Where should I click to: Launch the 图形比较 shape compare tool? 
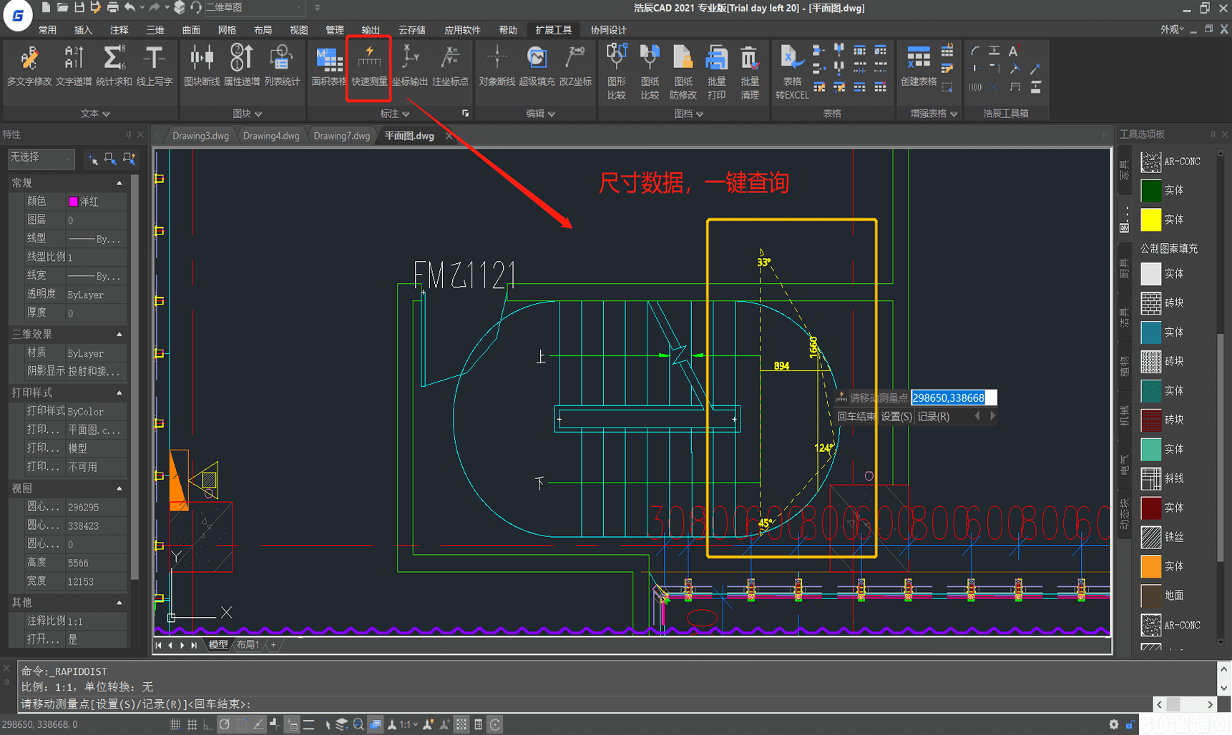tap(617, 71)
